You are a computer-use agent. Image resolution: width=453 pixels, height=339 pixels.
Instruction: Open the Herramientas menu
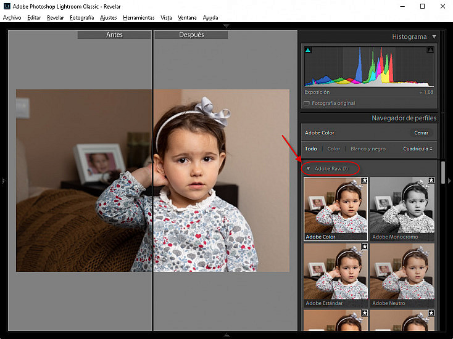tap(139, 18)
